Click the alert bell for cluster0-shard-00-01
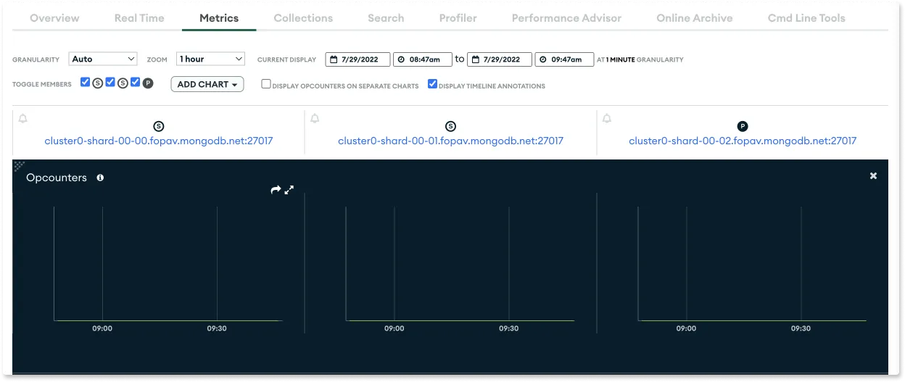The image size is (905, 382). click(315, 118)
